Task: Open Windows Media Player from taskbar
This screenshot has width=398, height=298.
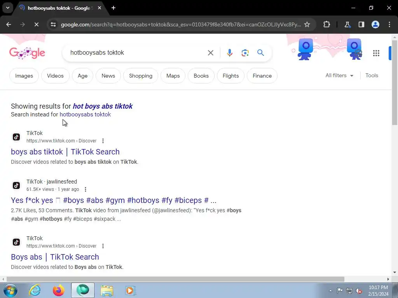Action: point(131,290)
